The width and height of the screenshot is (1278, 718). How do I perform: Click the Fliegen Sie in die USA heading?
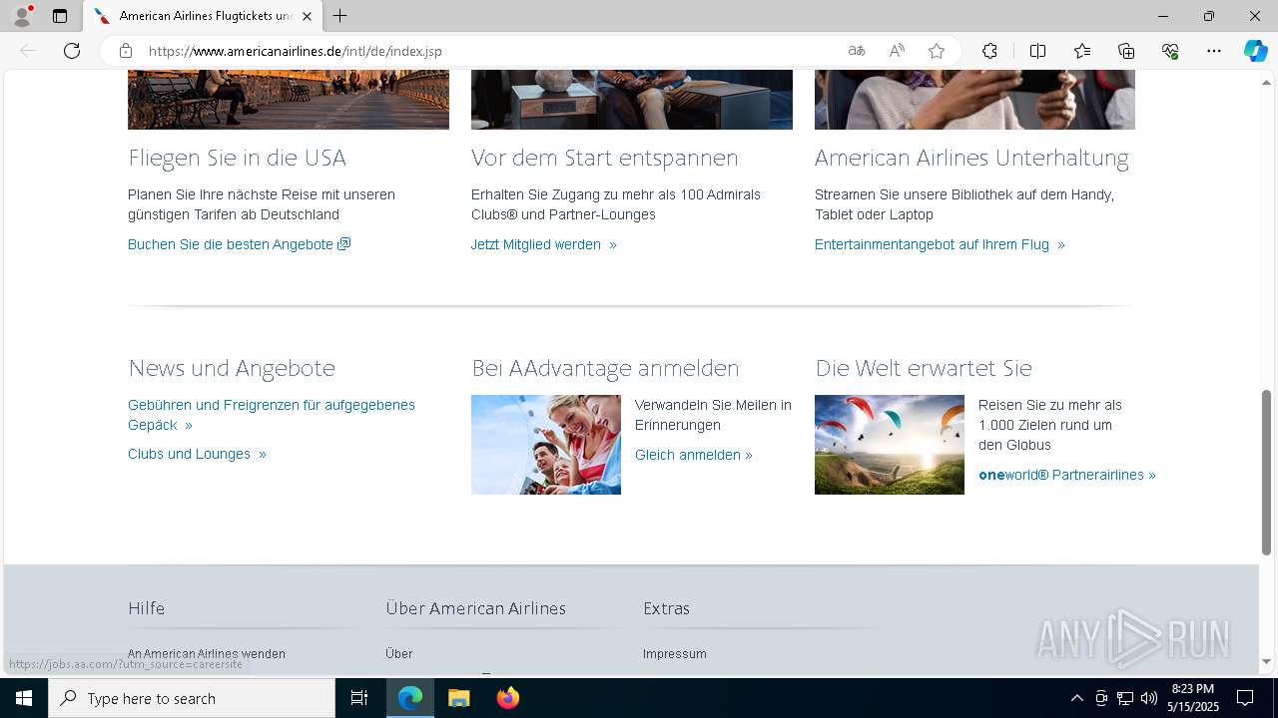[237, 158]
